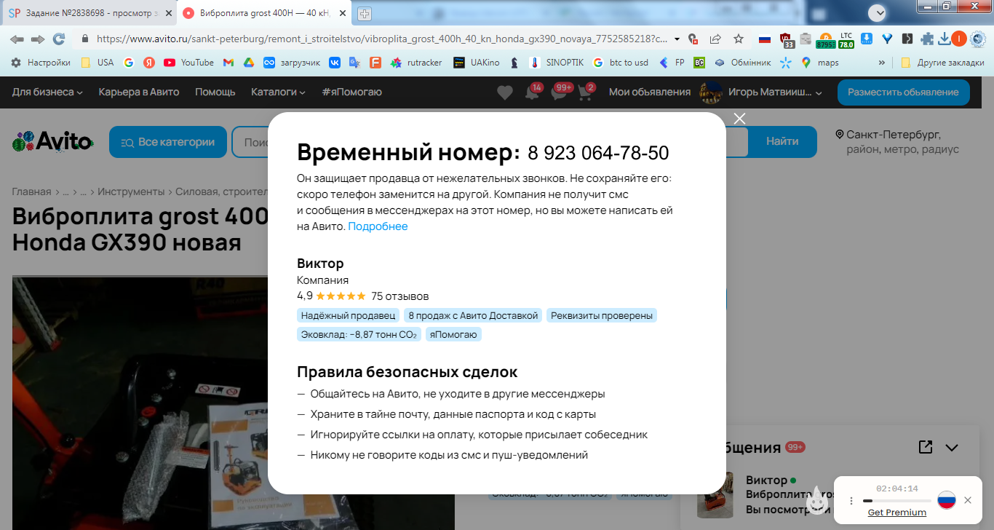Open messages icon with 99+ badge

pos(560,92)
